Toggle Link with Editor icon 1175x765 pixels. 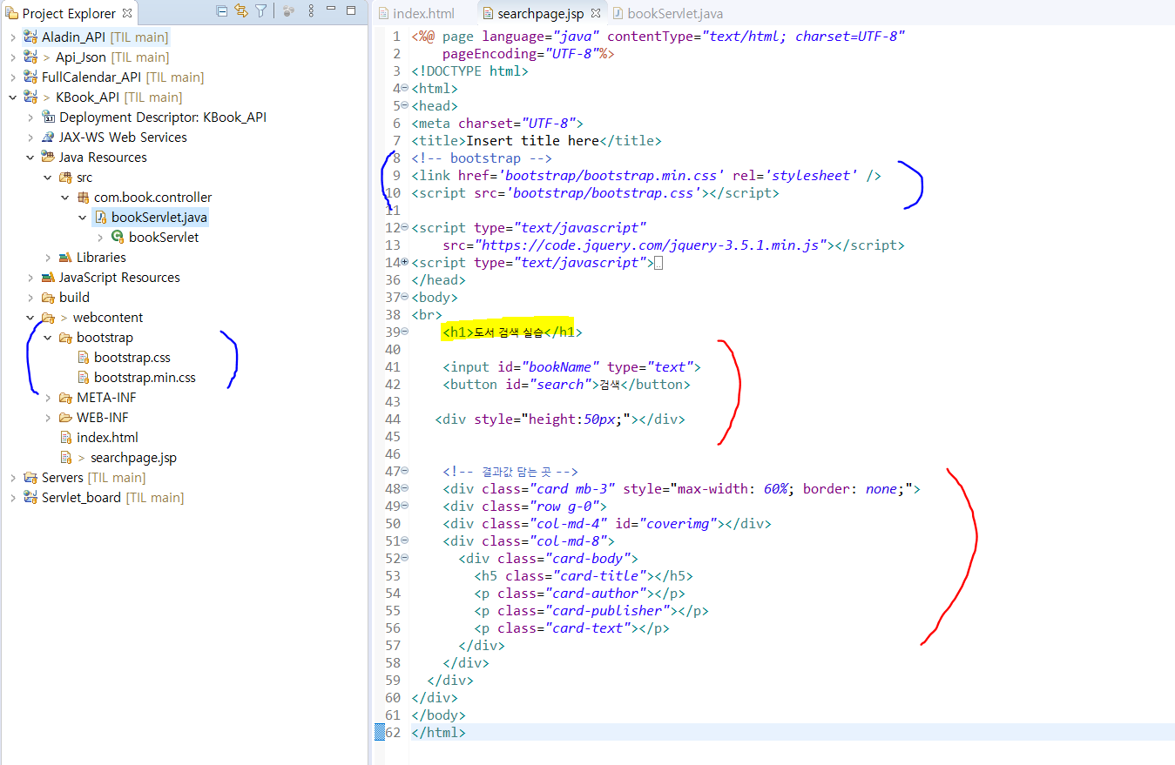(x=241, y=11)
